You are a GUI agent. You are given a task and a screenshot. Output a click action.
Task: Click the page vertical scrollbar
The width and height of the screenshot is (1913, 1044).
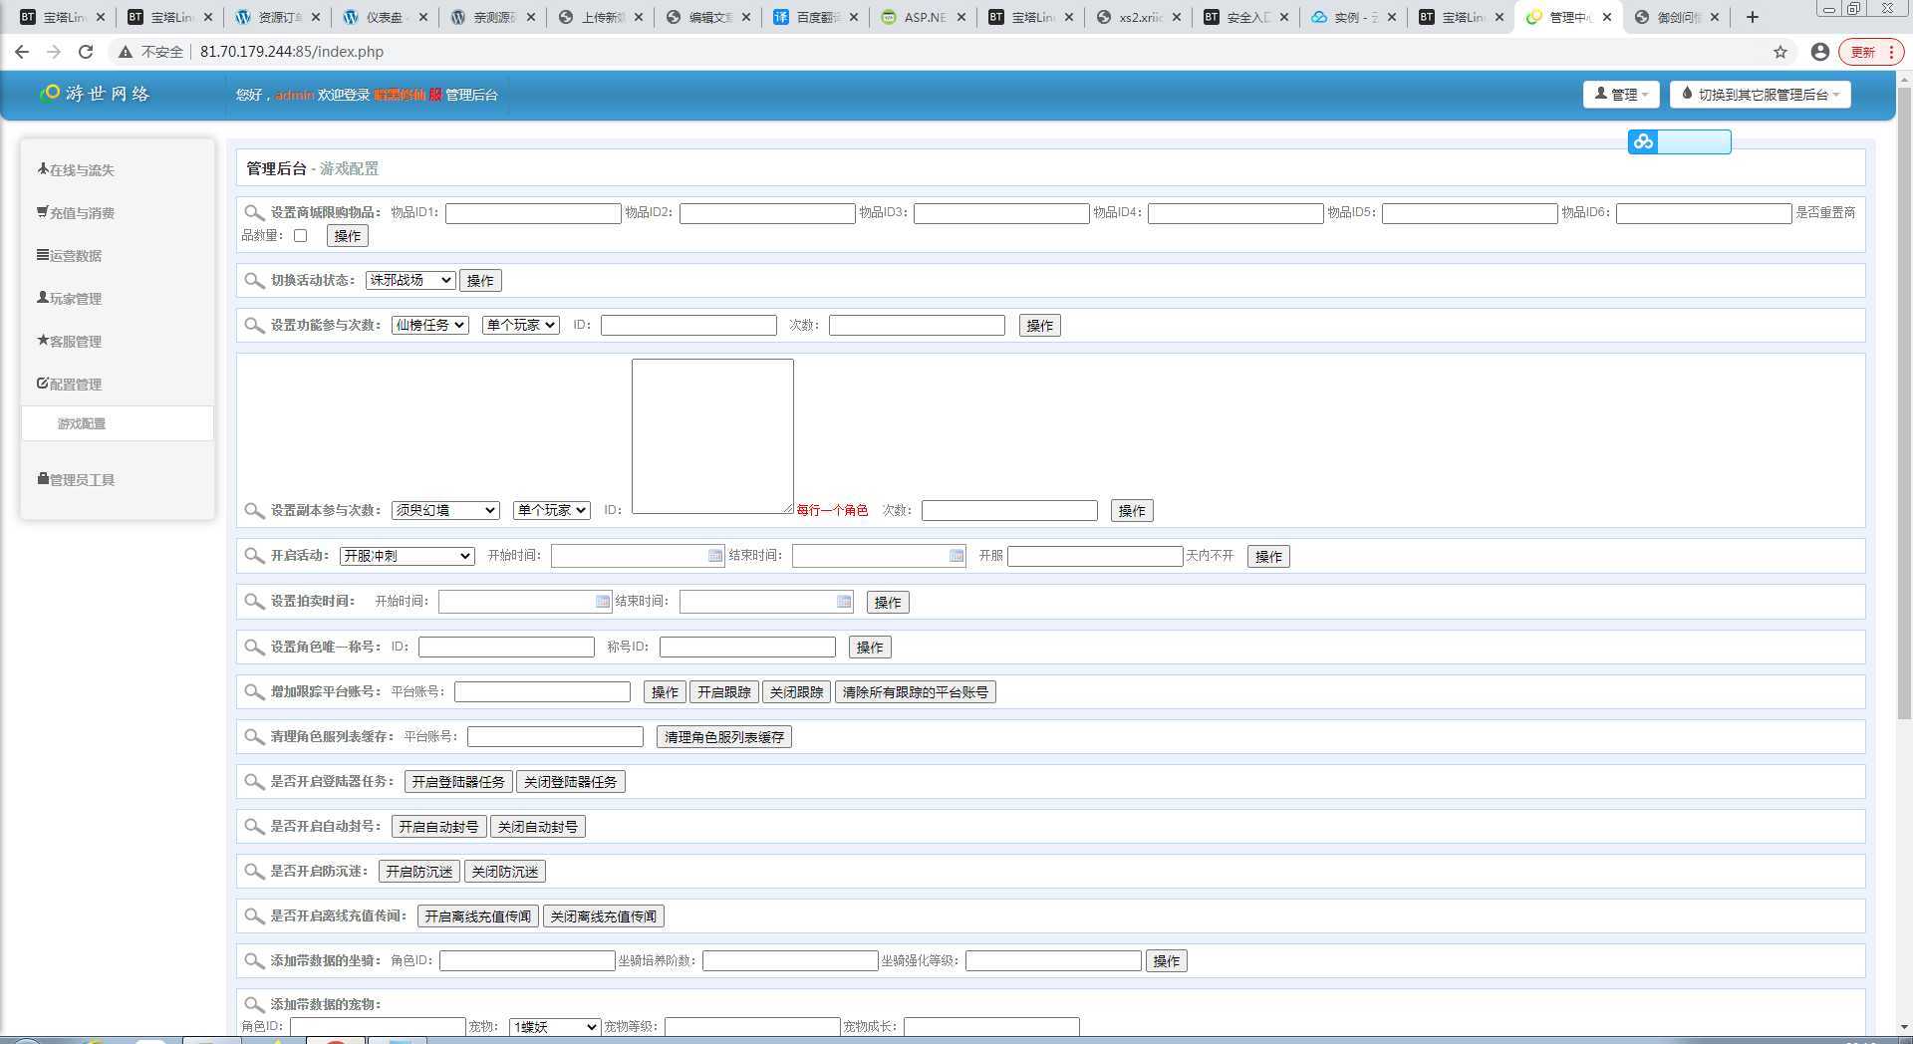point(1903,398)
